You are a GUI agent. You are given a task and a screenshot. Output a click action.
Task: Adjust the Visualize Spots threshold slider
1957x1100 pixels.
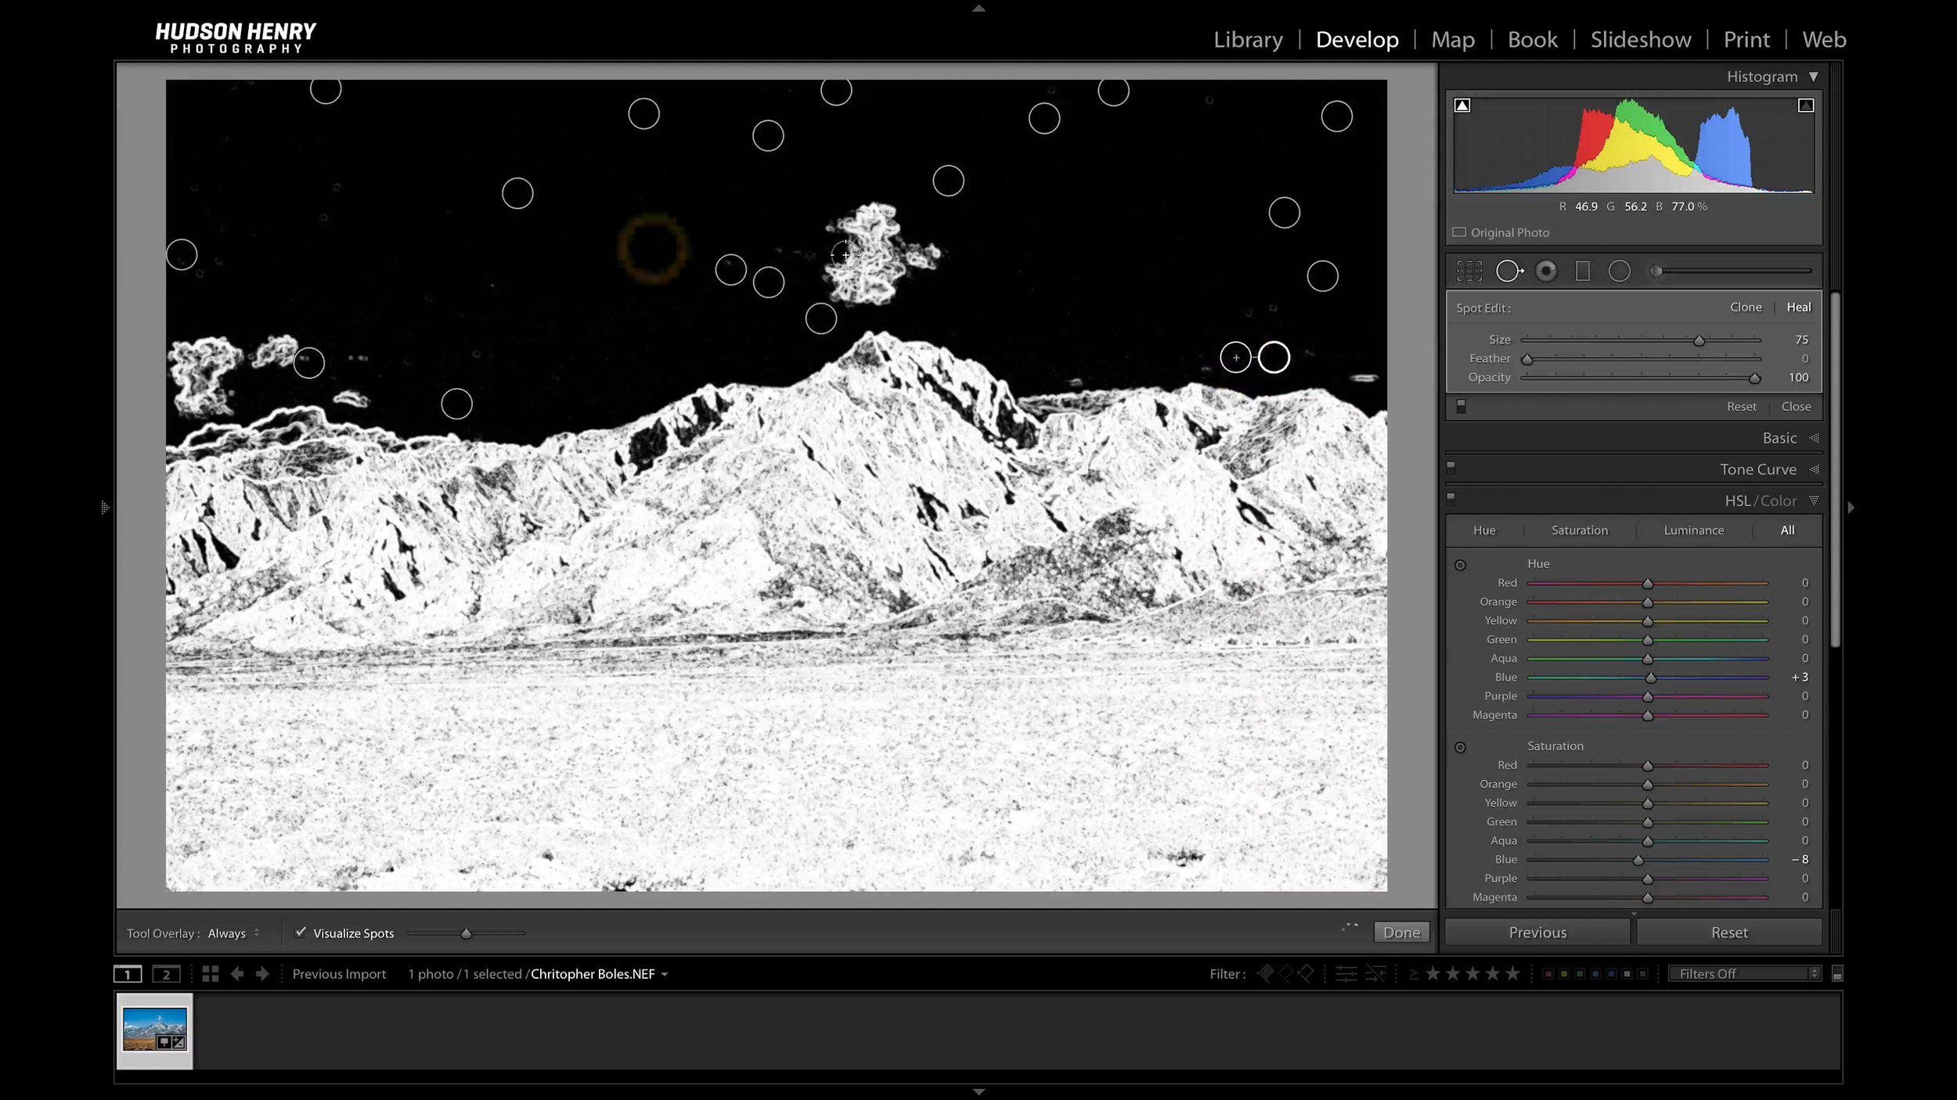click(467, 933)
